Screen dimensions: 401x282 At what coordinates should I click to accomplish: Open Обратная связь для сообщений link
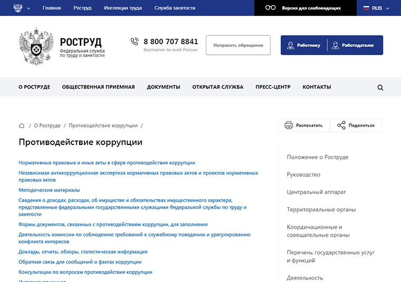coord(80,262)
